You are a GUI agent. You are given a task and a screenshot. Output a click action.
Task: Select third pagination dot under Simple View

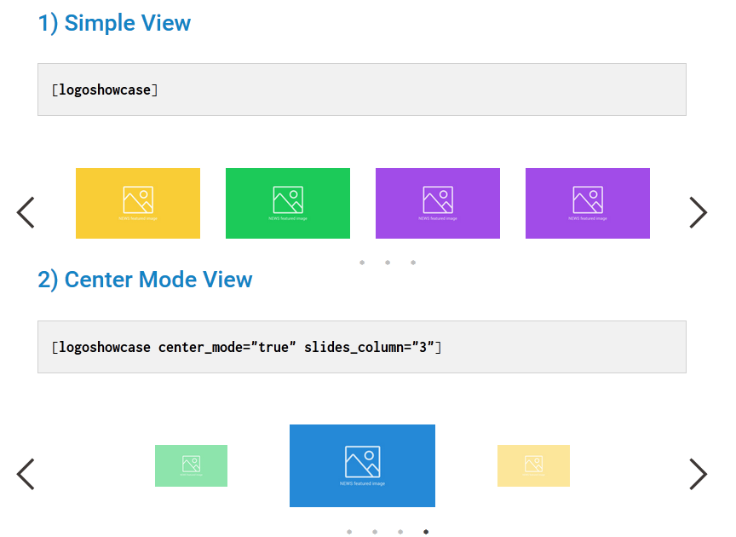[413, 263]
